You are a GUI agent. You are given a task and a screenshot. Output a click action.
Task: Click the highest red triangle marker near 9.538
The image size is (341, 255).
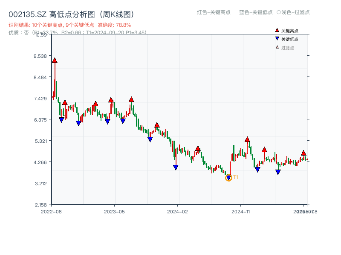click(x=55, y=60)
